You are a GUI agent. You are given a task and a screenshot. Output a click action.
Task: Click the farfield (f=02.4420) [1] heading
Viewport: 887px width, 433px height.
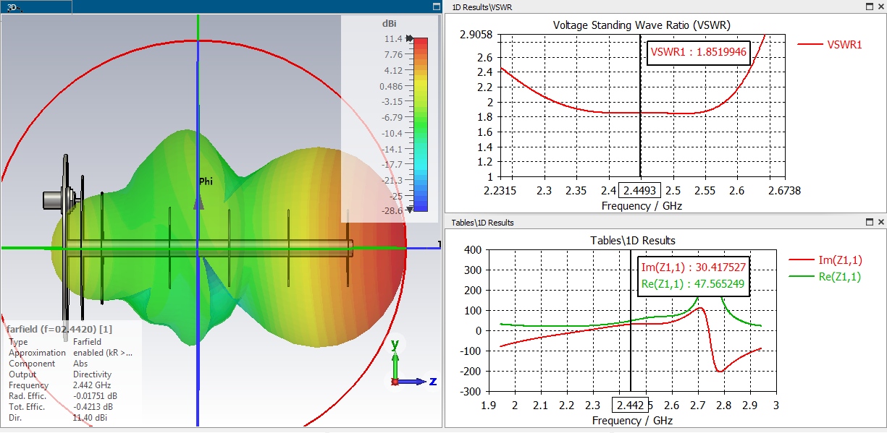click(59, 329)
